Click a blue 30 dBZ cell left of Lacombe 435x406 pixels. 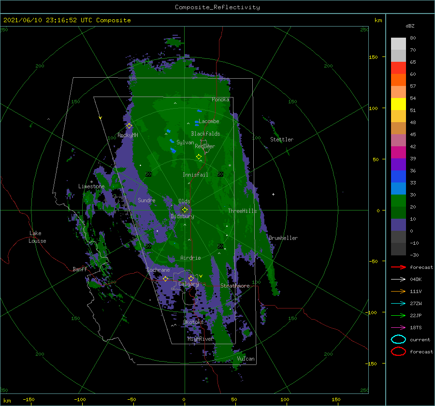coord(197,122)
